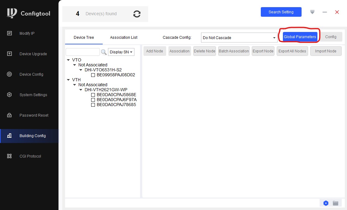This screenshot has height=210, width=347.
Task: Click the Global Parameters button
Action: tap(300, 37)
